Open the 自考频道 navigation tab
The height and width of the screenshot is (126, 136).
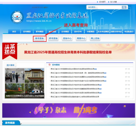click(65, 31)
